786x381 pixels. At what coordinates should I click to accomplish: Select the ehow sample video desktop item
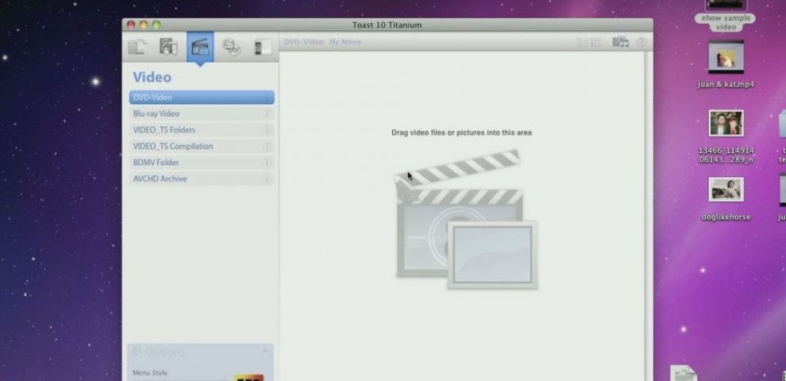tap(726, 16)
